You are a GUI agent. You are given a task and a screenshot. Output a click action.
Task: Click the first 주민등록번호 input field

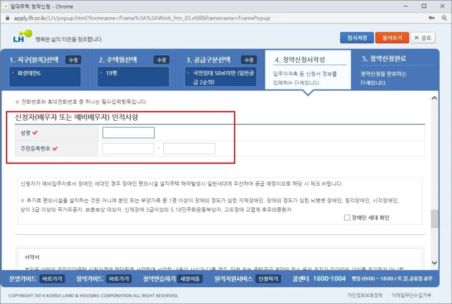pos(128,148)
